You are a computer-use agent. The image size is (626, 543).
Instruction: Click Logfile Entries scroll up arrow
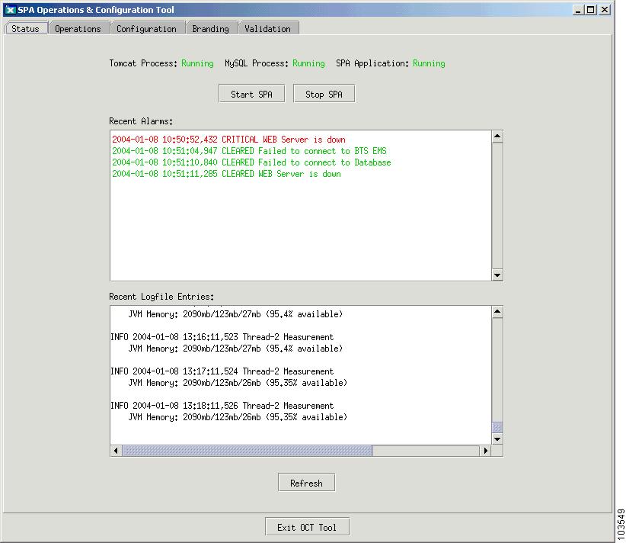point(497,312)
